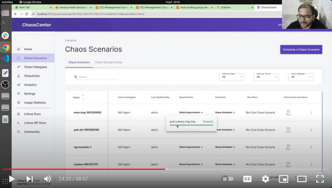This screenshot has width=332, height=188.
Task: Toggle autoplay switch in player
Action: coord(227,179)
